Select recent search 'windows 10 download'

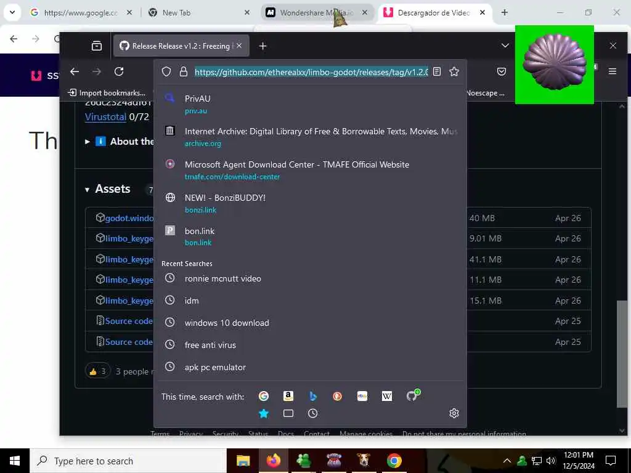tap(311, 323)
